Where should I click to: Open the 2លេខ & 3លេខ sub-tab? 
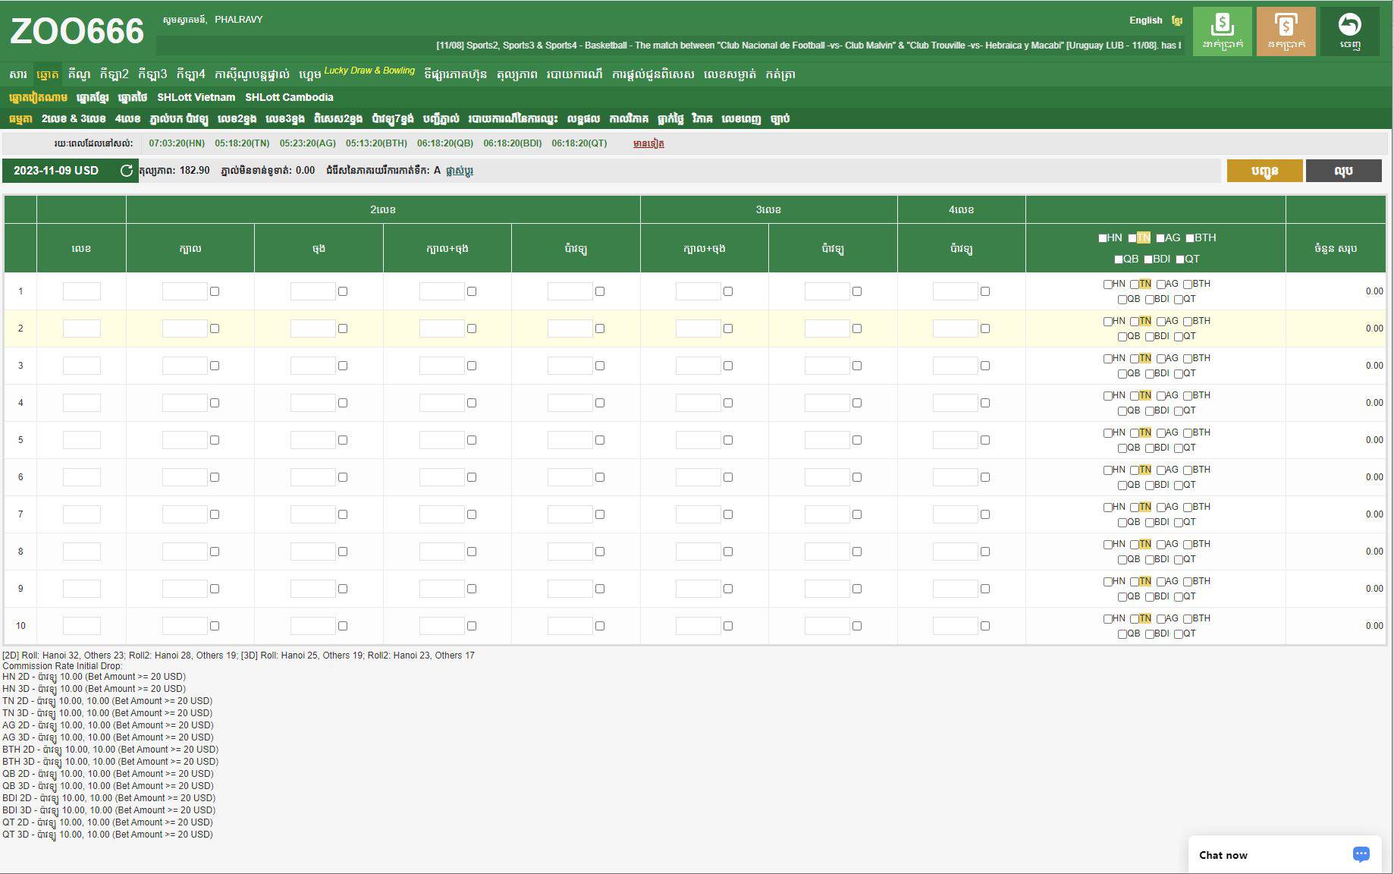(74, 118)
